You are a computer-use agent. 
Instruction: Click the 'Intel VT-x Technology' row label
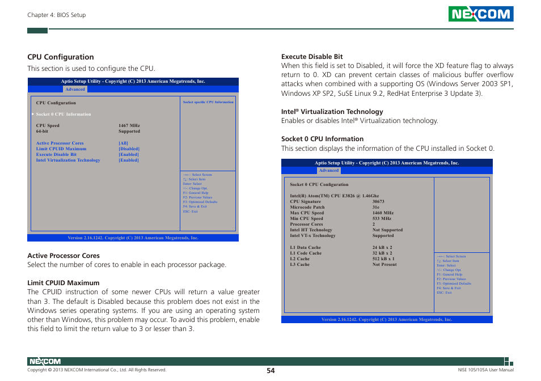click(x=312, y=235)
